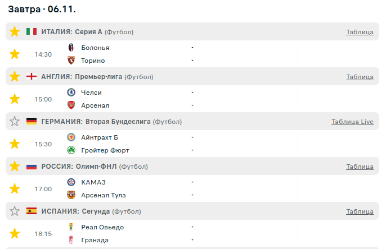Open the Serie A table link
The image size is (386, 249).
click(360, 32)
